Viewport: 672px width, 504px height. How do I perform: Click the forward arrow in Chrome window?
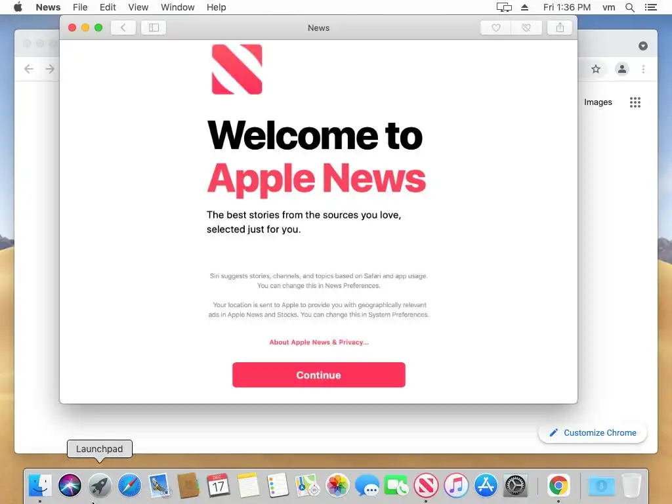50,69
